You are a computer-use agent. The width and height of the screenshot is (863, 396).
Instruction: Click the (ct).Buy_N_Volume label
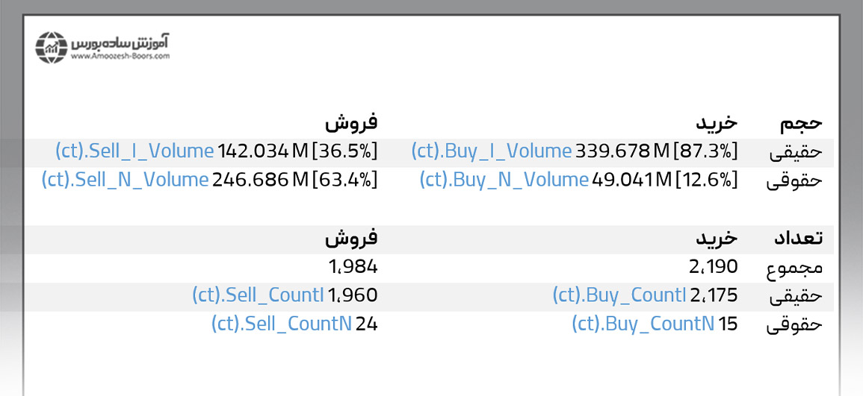[x=504, y=180]
